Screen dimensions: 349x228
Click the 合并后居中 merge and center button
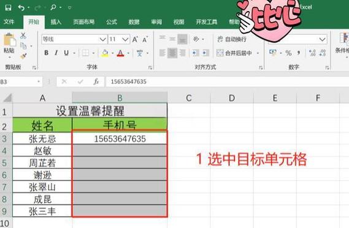point(234,53)
